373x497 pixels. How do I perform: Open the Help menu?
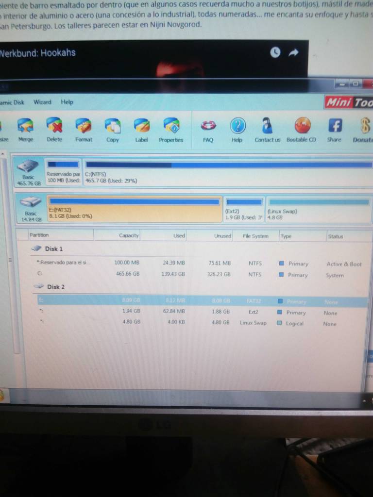coord(67,102)
